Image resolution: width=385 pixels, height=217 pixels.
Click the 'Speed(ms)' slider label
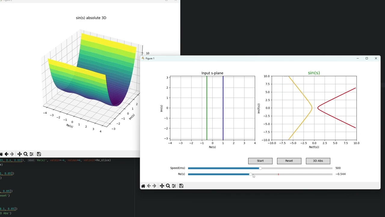(x=177, y=168)
